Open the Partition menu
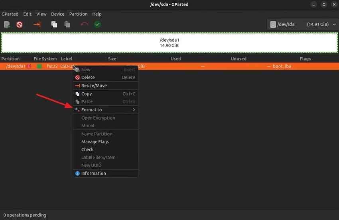 coord(78,14)
